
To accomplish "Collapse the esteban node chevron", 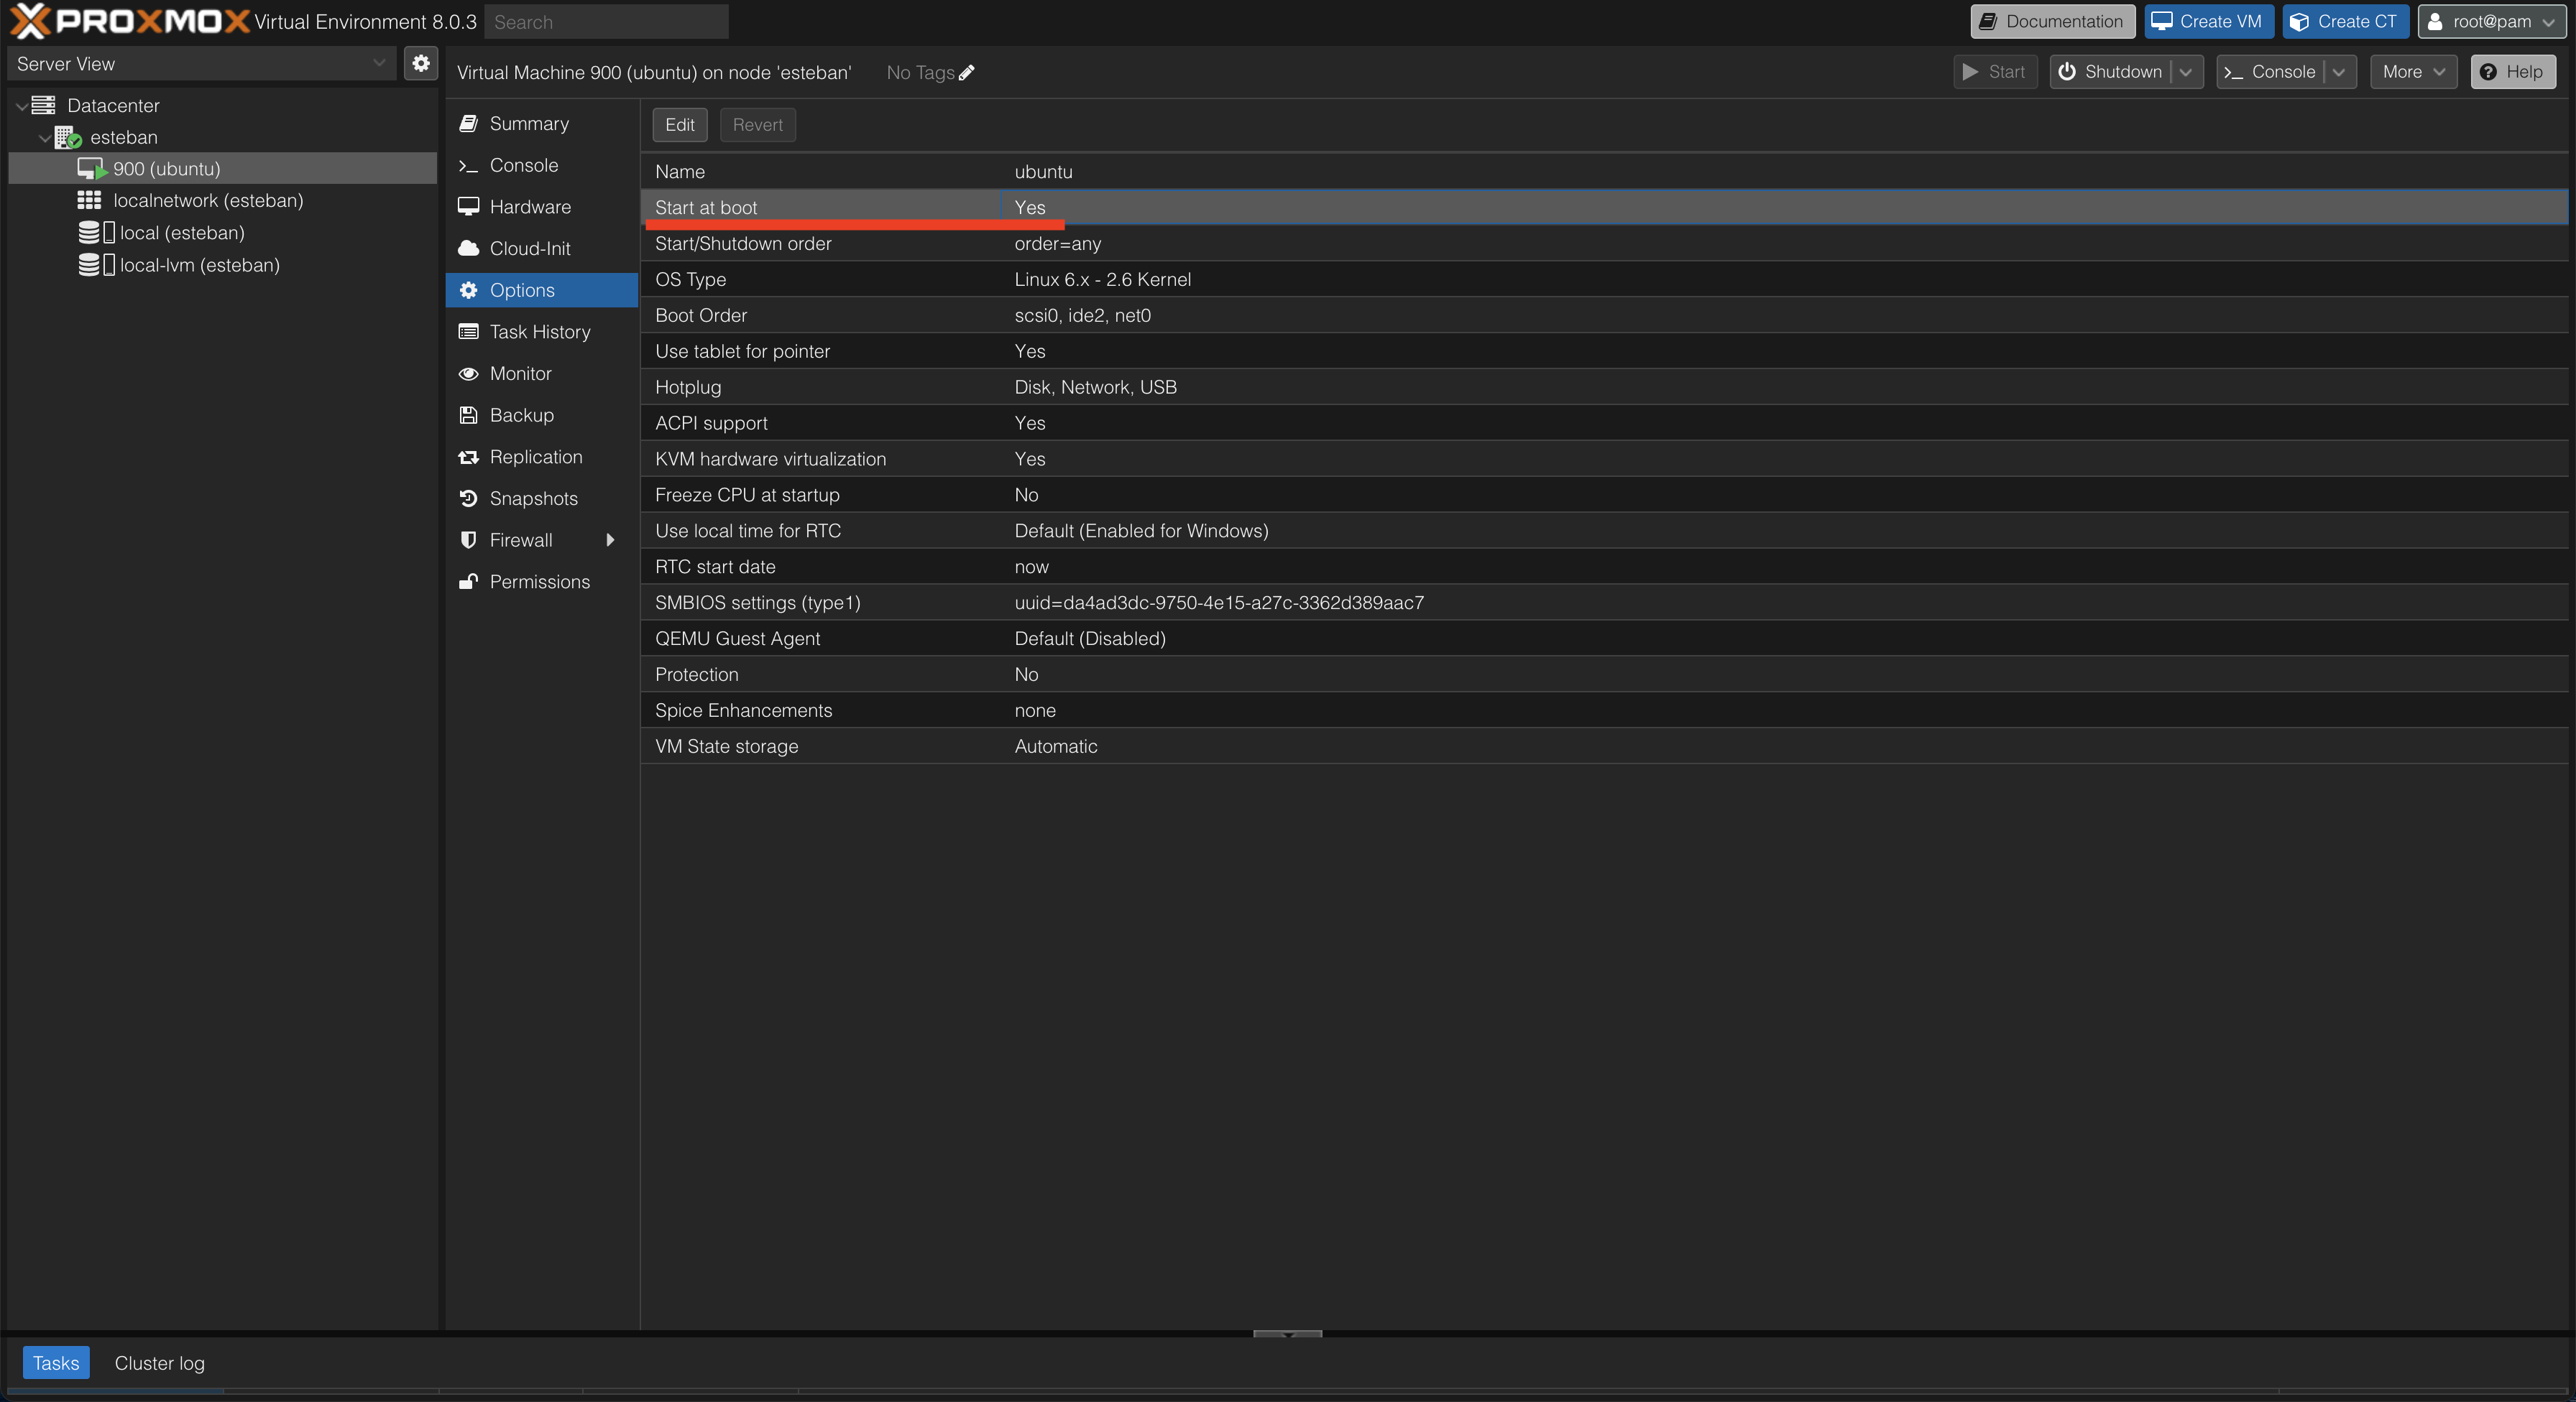I will (x=44, y=138).
